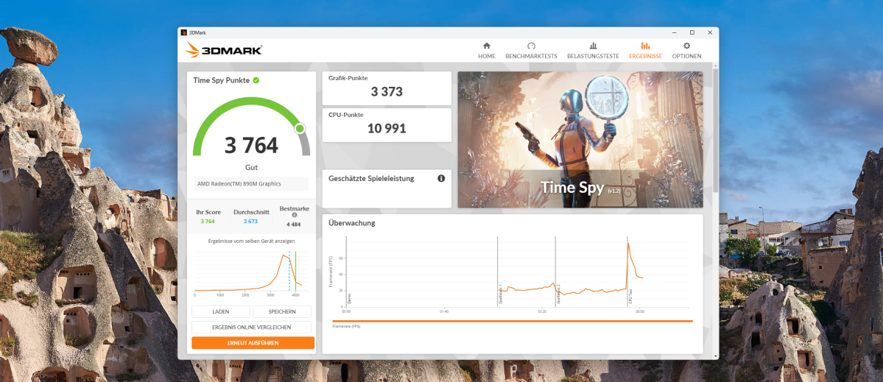Click the Geschätzte Spieleleistung heading

point(371,178)
